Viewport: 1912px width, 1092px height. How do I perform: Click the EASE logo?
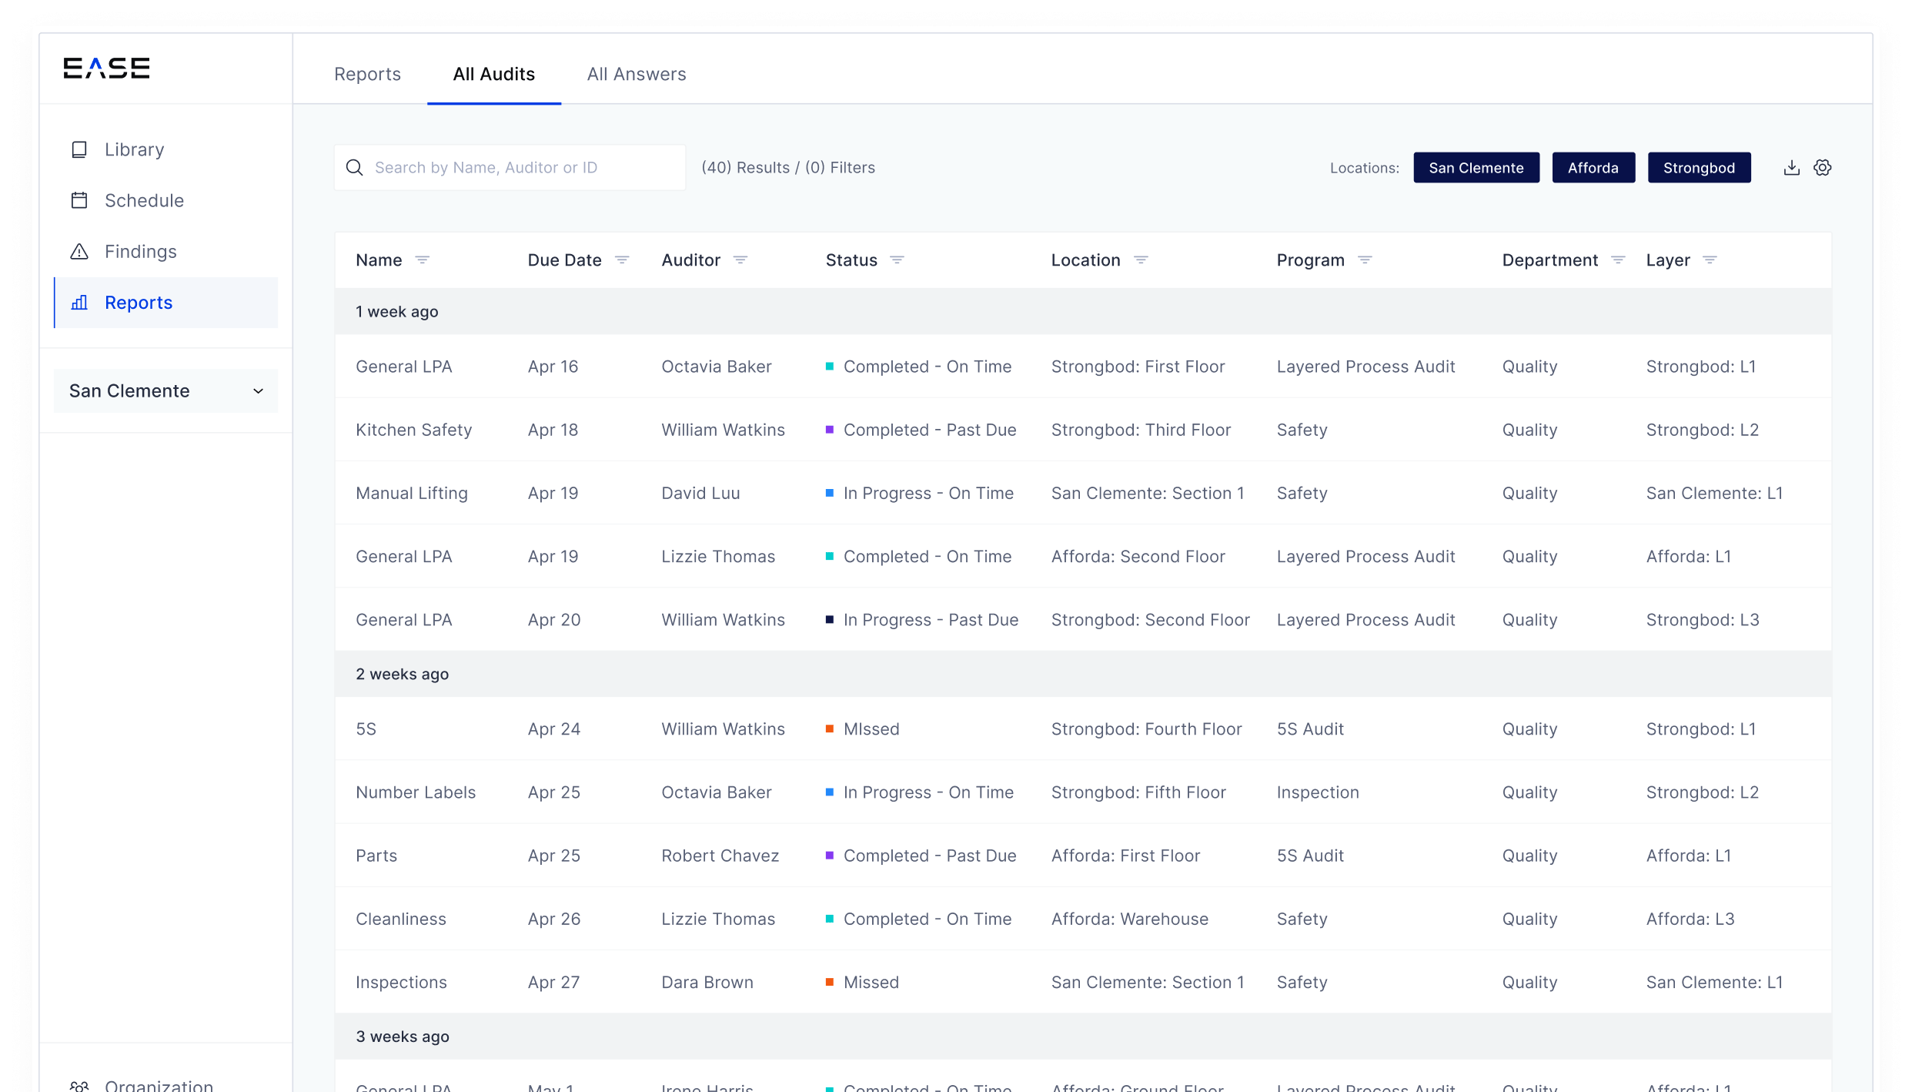point(106,68)
